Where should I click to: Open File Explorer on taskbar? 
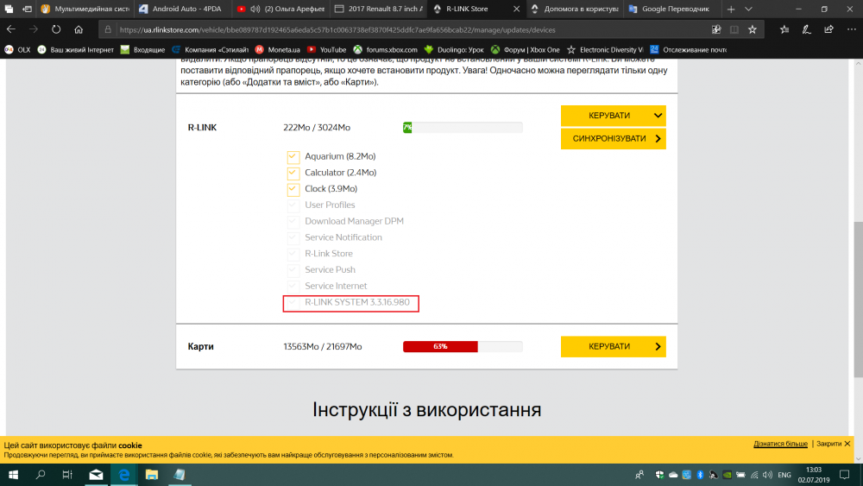(151, 475)
